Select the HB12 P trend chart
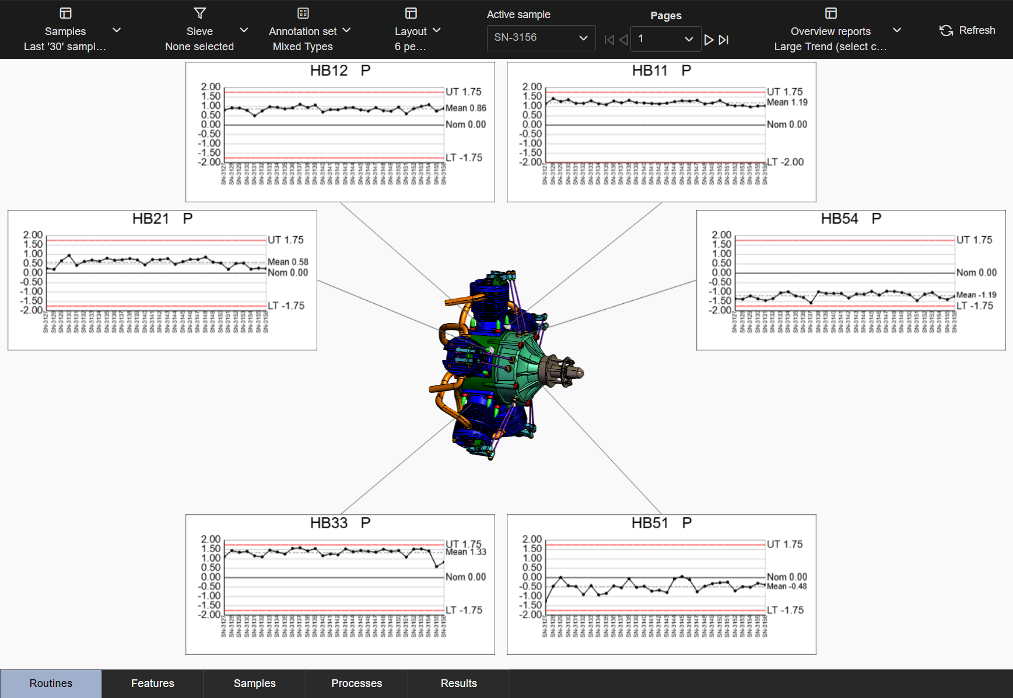Screen dimensions: 1013x698 pos(340,132)
